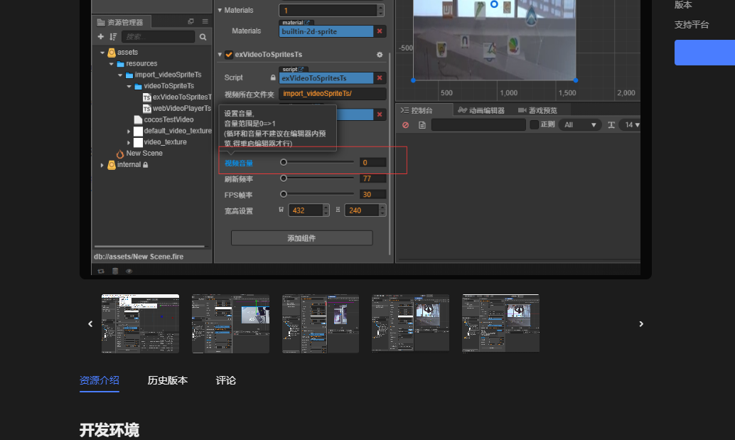735x440 pixels.
Task: Click the Materials count stepper arrows
Action: (380, 10)
